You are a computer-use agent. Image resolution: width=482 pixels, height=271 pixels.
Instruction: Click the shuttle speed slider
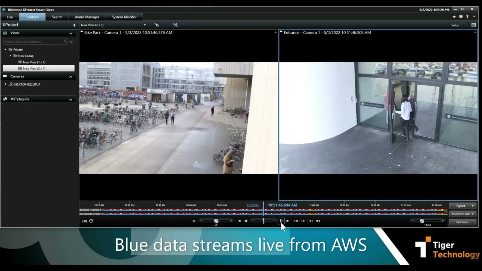click(263, 221)
